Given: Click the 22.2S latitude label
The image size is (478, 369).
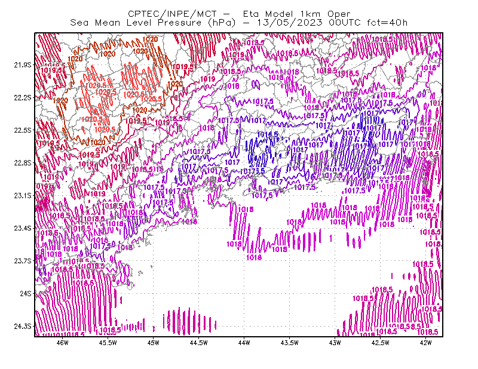Looking at the screenshot, I should (23, 97).
